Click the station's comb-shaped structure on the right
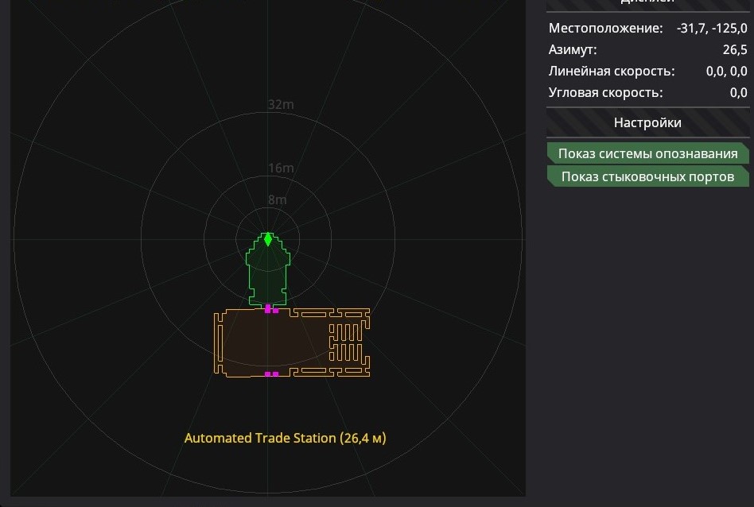The width and height of the screenshot is (754, 507). (x=348, y=342)
